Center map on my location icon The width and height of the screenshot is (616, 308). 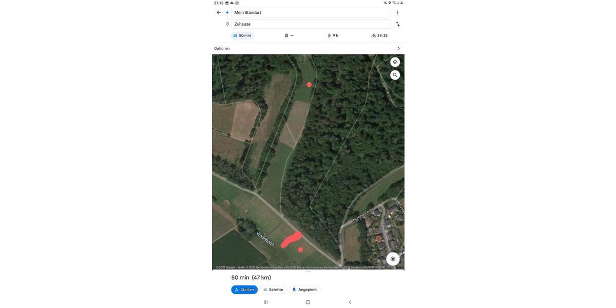pyautogui.click(x=393, y=259)
